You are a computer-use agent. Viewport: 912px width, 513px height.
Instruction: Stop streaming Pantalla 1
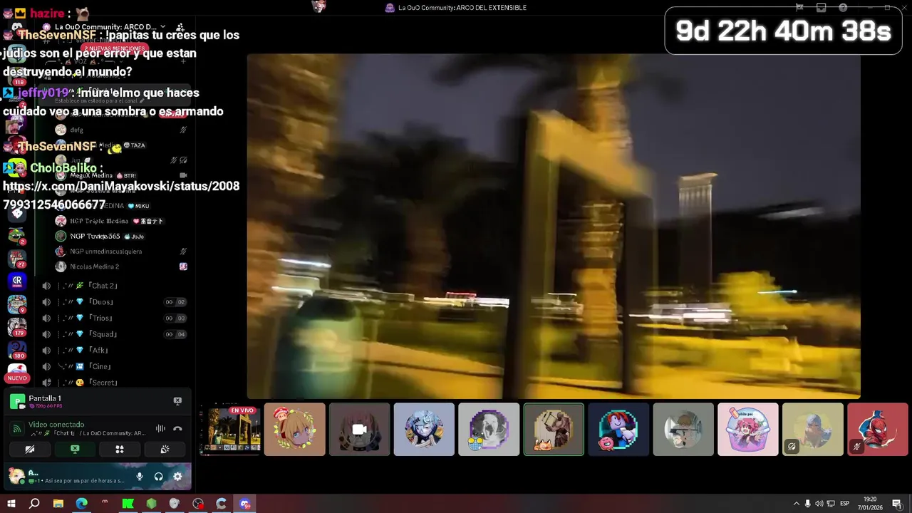(x=177, y=401)
